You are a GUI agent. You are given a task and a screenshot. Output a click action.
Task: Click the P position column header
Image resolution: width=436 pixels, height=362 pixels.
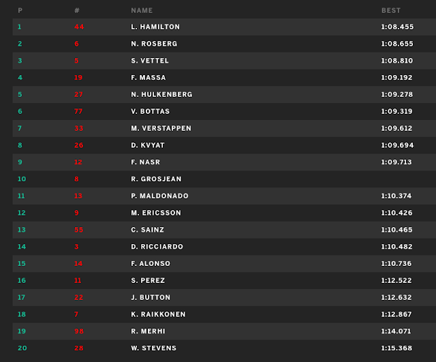pos(20,10)
